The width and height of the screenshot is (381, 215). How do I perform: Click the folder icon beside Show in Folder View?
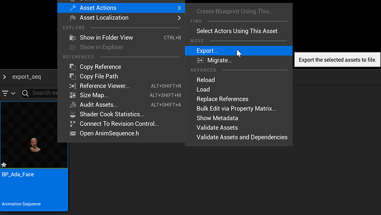(73, 38)
